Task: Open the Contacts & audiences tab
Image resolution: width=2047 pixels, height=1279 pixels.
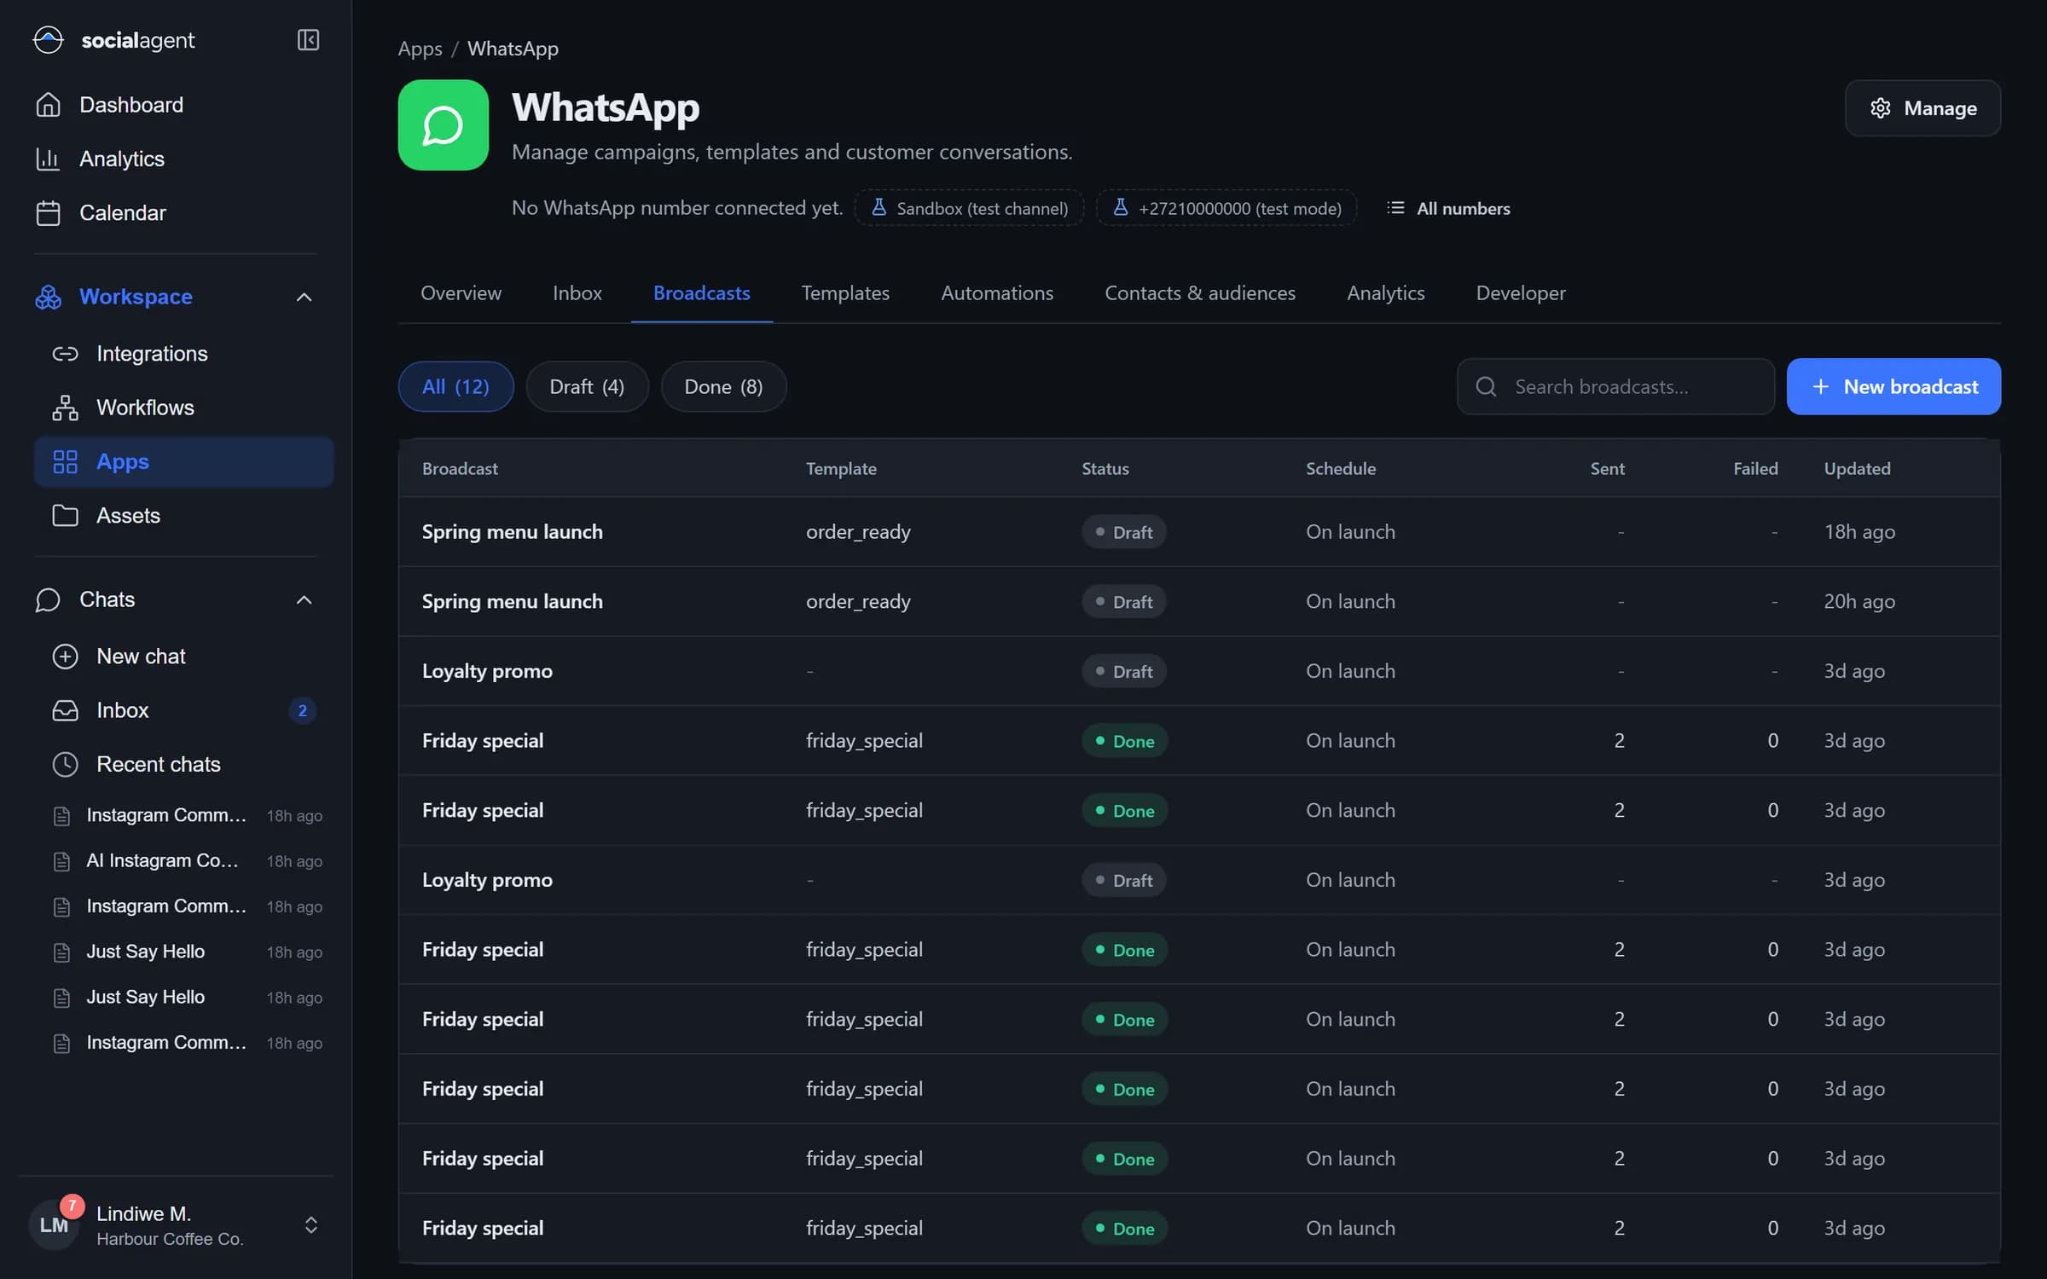Action: click(x=1200, y=292)
